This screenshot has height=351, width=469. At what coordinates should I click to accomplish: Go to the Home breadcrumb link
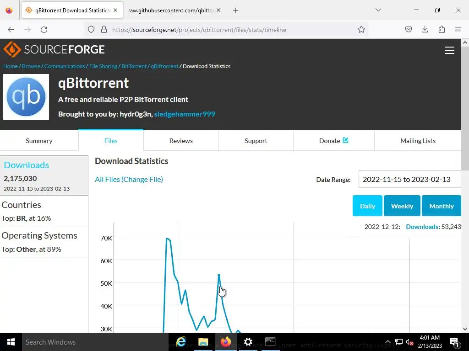[11, 66]
